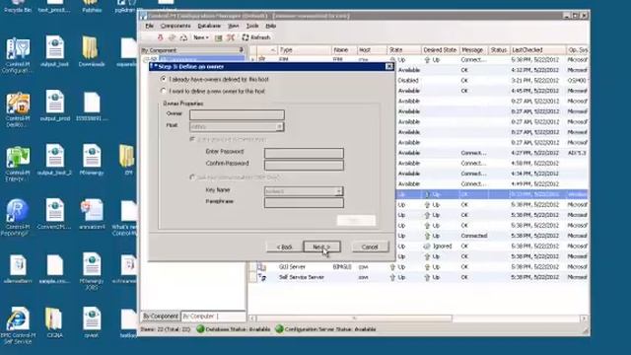Image resolution: width=631 pixels, height=355 pixels.
Task: Open the Control-M Desktop shortcut icon
Action: tap(18, 108)
